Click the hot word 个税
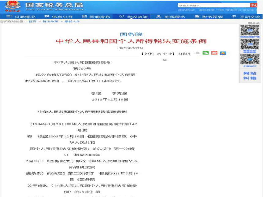 tap(220, 10)
